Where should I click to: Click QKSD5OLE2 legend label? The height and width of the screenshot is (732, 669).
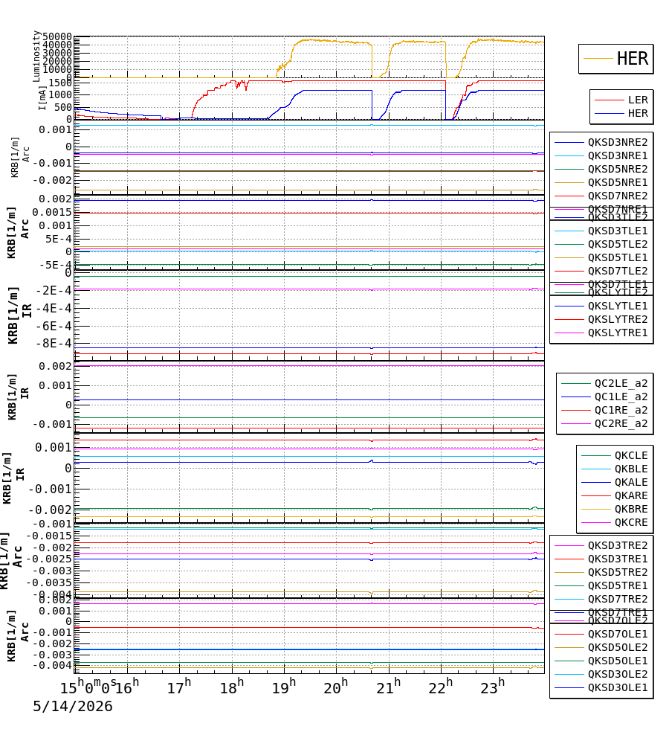(618, 647)
